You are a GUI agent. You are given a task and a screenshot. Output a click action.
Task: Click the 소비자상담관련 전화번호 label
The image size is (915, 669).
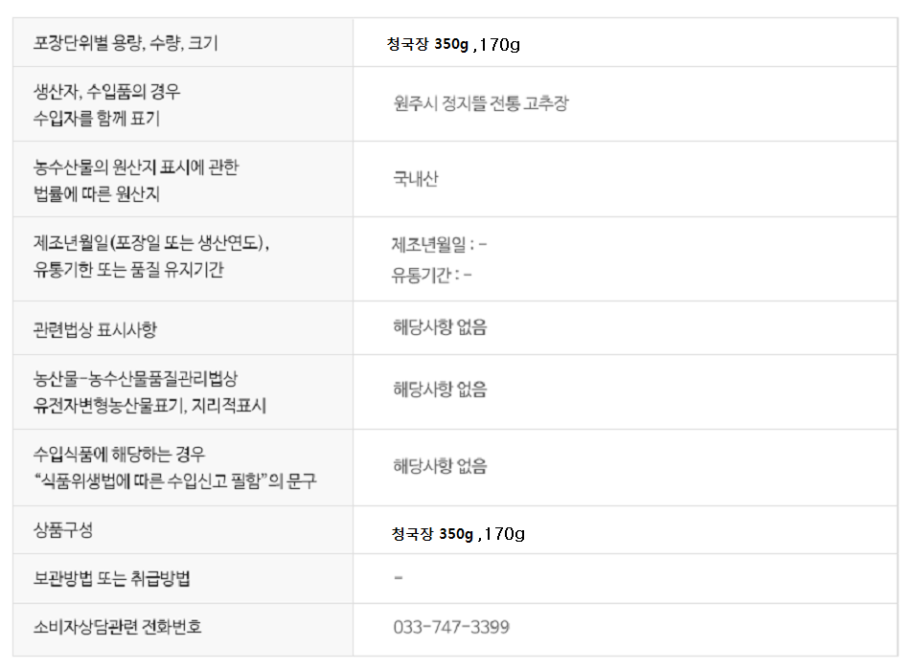pyautogui.click(x=118, y=628)
